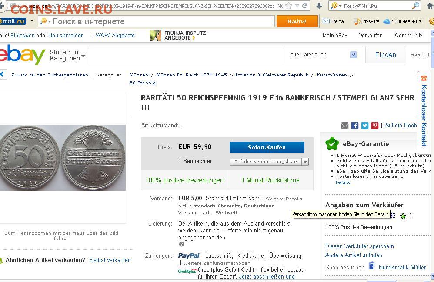Viewport: 434px width, 282px height.
Task: Bookmark page with star icon
Action: click(288, 6)
